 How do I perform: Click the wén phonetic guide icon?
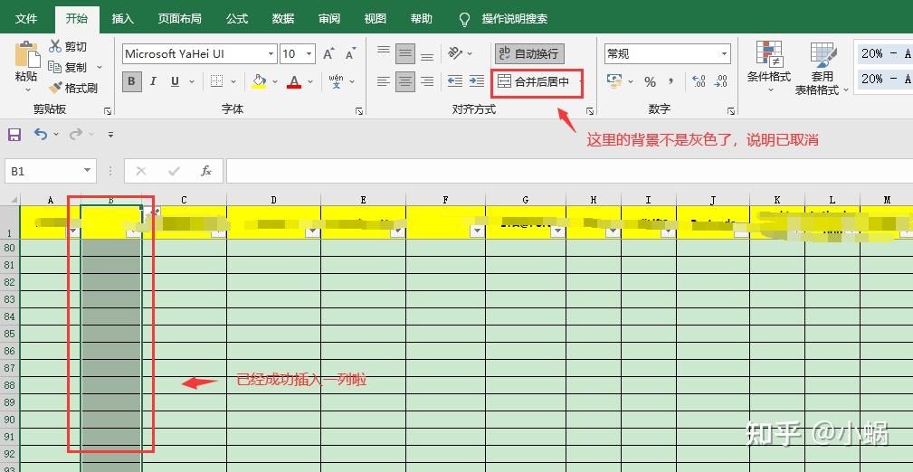pos(336,81)
